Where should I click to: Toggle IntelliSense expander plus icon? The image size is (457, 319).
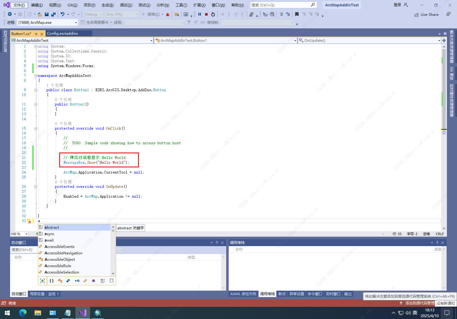pyautogui.click(x=42, y=281)
